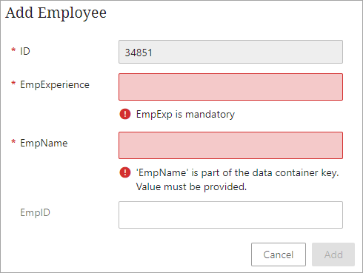Click the red asterisk beside ID
The height and width of the screenshot is (273, 363).
point(13,50)
